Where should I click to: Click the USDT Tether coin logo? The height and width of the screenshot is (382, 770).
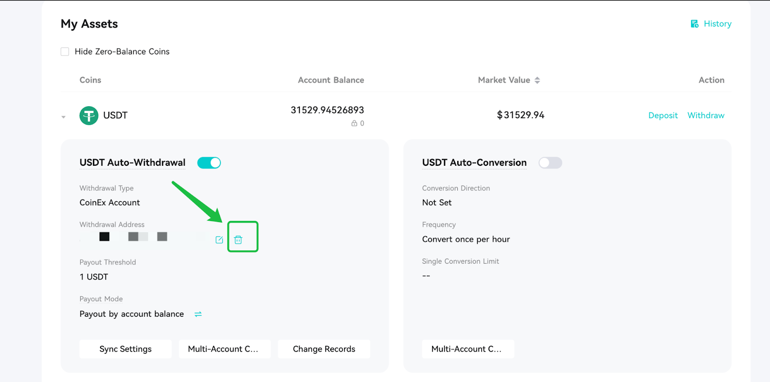pos(89,115)
